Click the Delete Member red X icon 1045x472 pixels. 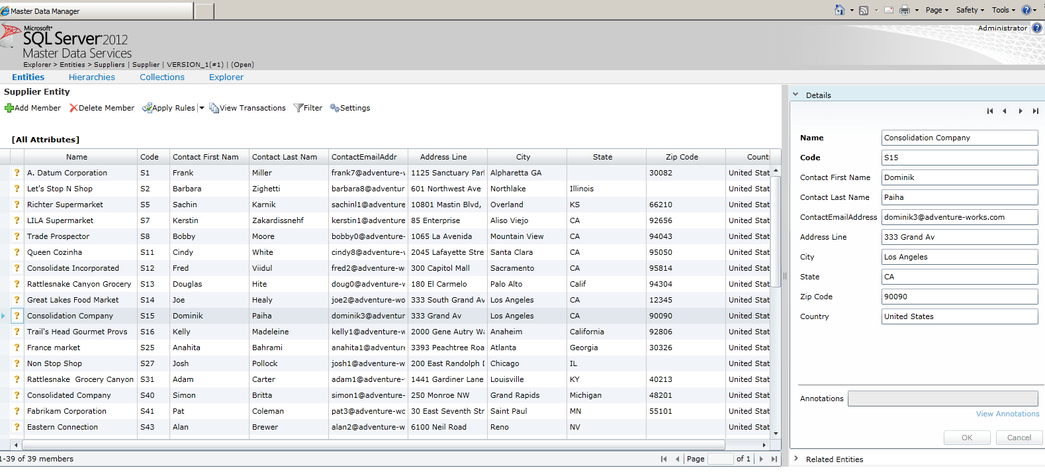coord(73,108)
